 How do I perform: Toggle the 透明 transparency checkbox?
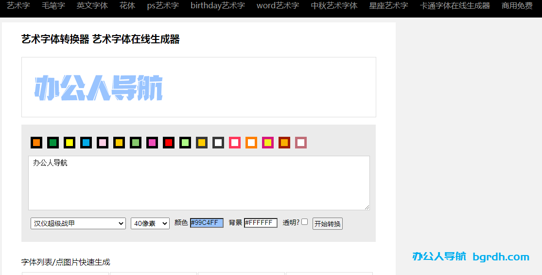pos(305,222)
